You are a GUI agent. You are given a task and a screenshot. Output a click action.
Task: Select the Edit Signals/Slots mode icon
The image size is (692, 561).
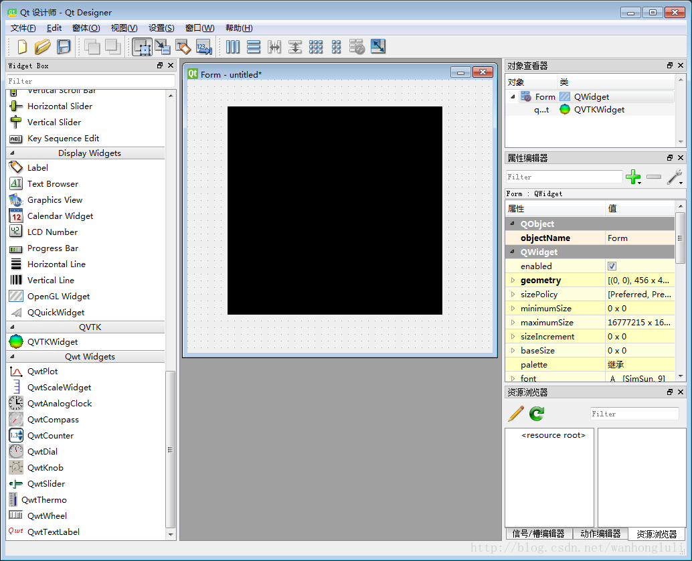(163, 47)
